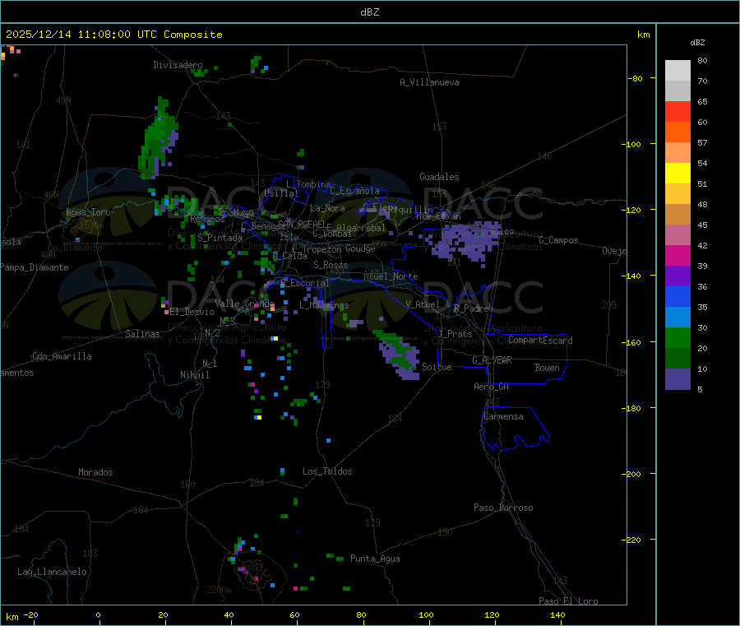Click the El_Desvio place label
Viewport: 740px width, 626px height.
pyautogui.click(x=192, y=312)
